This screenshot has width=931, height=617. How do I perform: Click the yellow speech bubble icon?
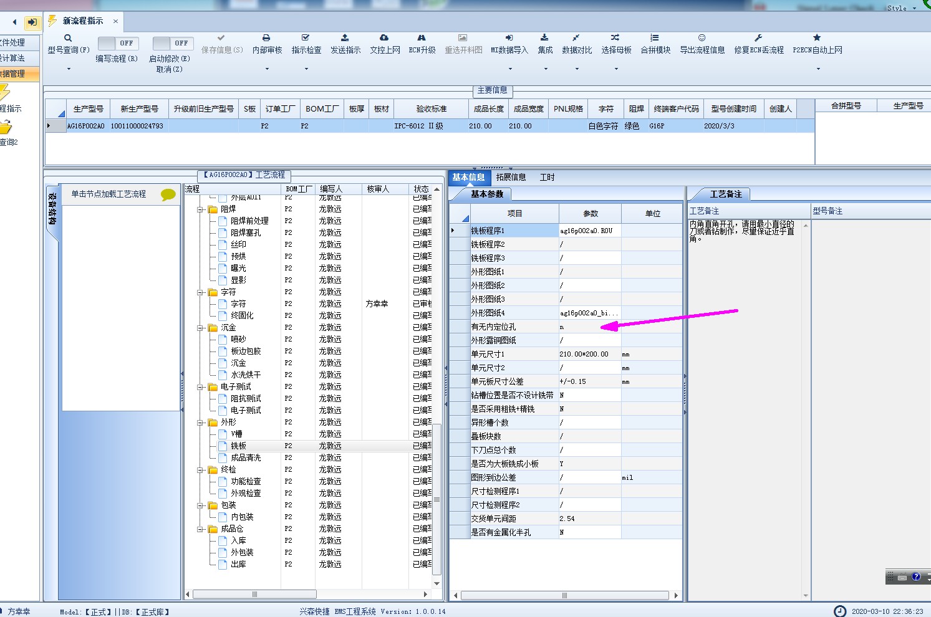point(168,194)
